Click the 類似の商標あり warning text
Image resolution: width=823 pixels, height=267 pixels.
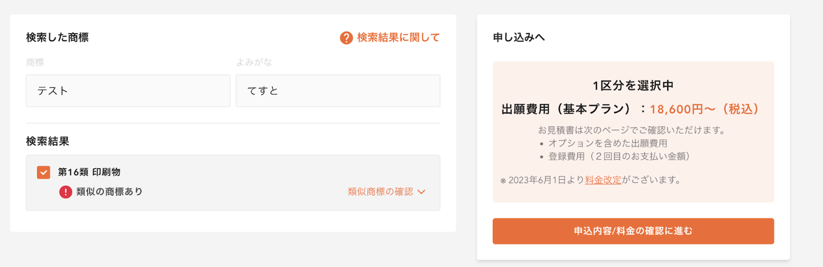(109, 192)
